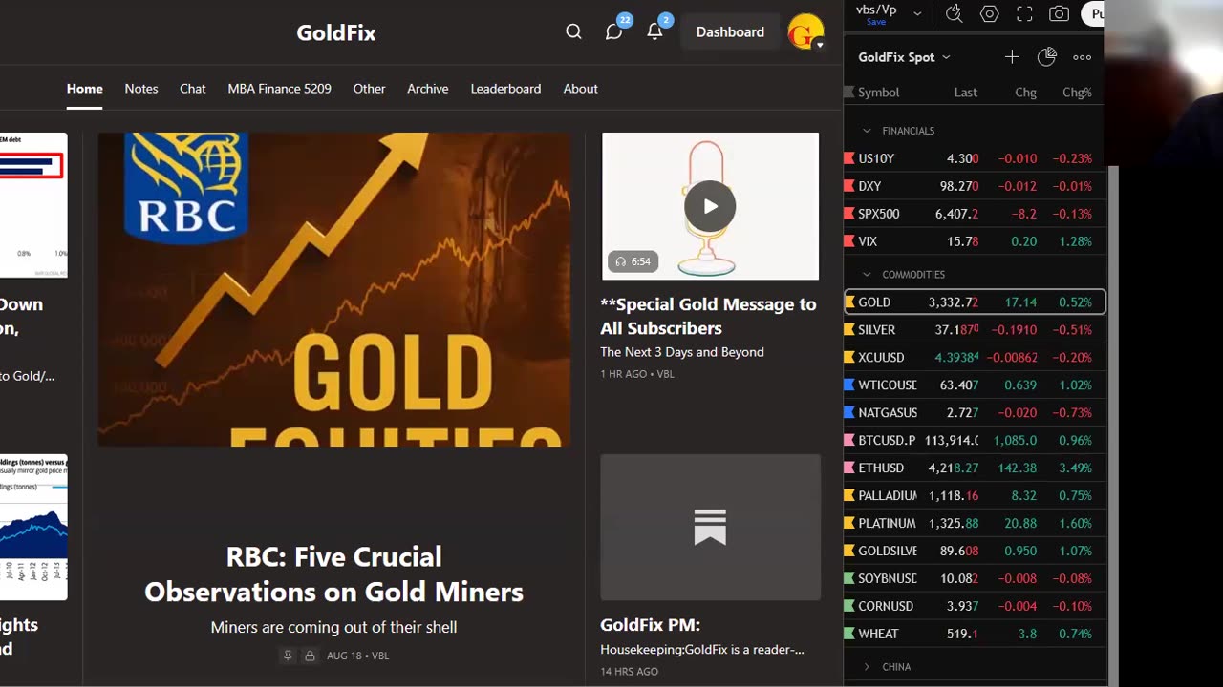Click the pink flag beside ETHUSD

pos(848,468)
